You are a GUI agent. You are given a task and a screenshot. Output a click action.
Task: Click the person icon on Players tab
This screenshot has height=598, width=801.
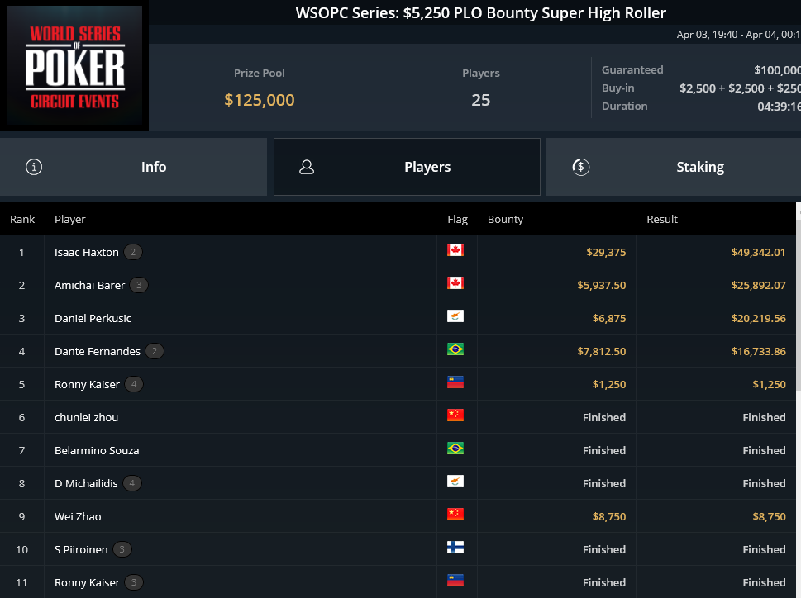pyautogui.click(x=307, y=167)
